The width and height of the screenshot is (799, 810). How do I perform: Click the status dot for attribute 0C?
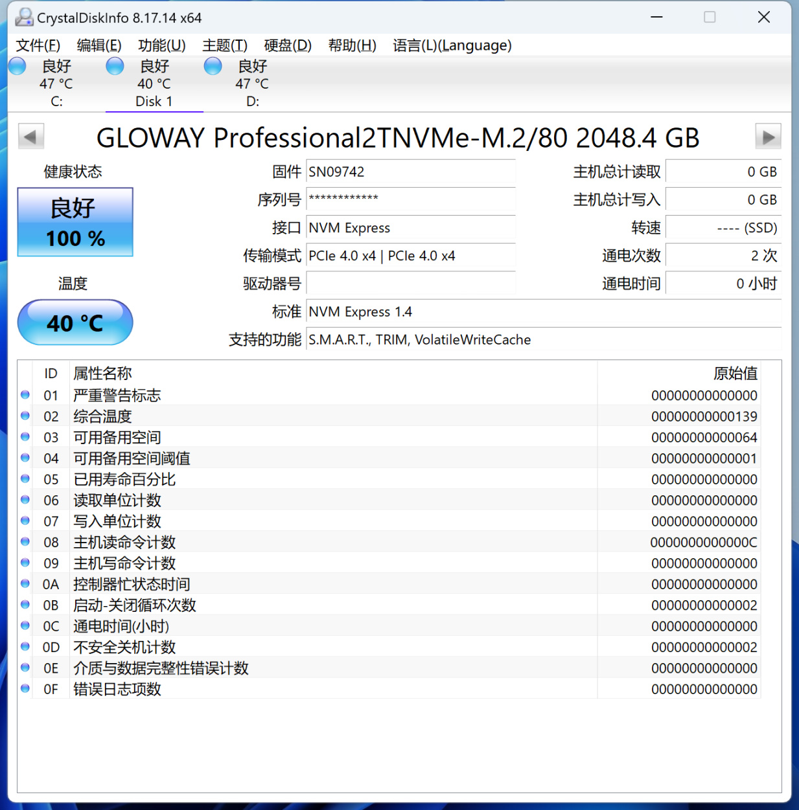pos(25,625)
